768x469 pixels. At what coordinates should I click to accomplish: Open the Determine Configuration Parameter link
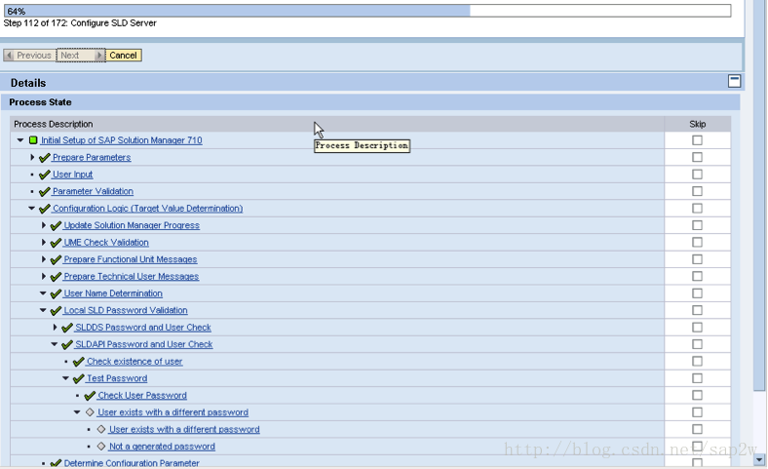[132, 463]
